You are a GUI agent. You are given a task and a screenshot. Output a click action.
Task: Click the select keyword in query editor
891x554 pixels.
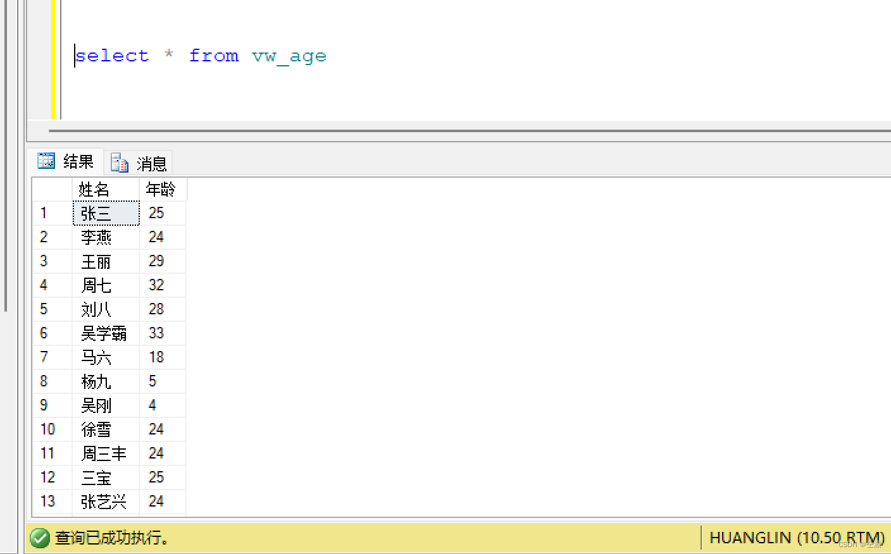pyautogui.click(x=112, y=56)
